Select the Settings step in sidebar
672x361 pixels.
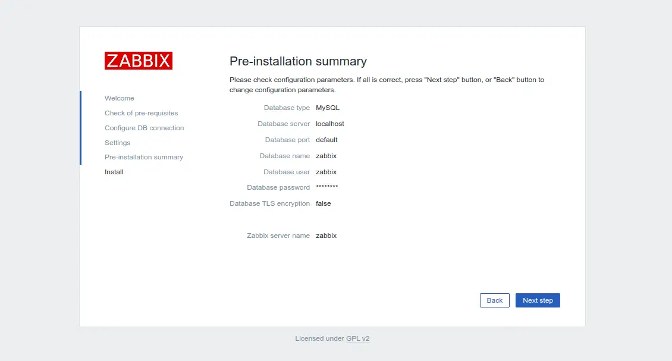(x=117, y=143)
